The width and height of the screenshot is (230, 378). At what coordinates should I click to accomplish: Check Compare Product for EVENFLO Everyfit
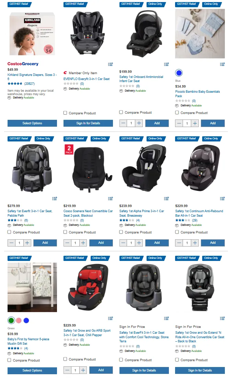(x=65, y=113)
